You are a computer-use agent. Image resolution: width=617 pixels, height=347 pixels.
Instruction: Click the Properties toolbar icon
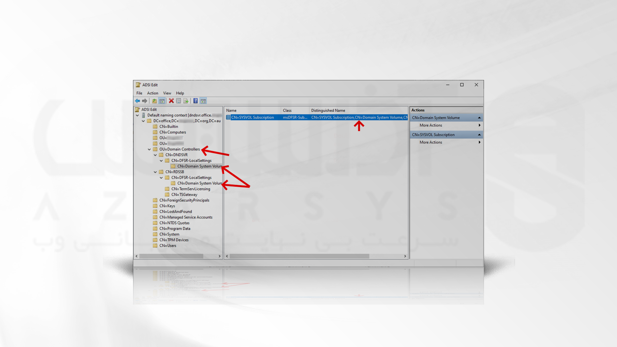pyautogui.click(x=179, y=101)
